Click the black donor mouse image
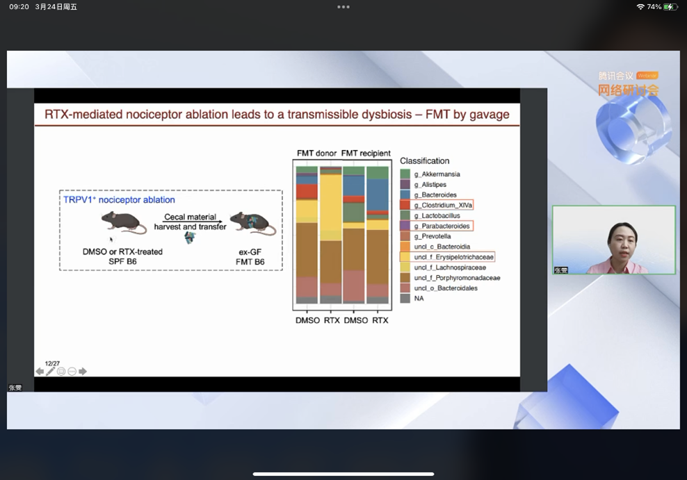This screenshot has width=687, height=480. click(x=122, y=223)
